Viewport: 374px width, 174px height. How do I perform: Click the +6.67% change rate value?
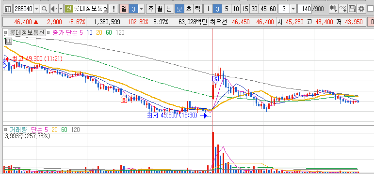(x=76, y=22)
